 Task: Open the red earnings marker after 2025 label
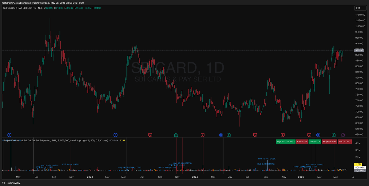click(309, 135)
